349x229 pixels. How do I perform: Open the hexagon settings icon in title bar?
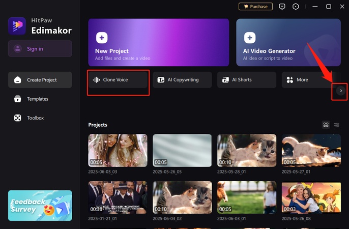point(296,7)
